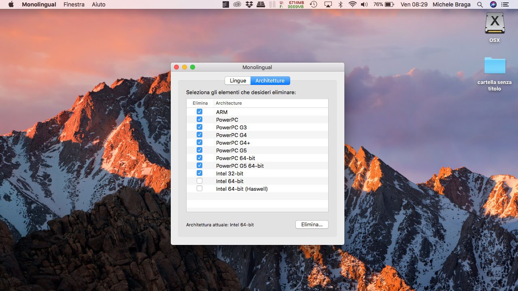Open Dropbox from the menu bar
Image resolution: width=518 pixels, height=291 pixels.
pos(249,4)
